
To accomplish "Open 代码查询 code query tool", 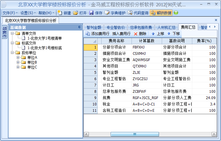I will 138,13.
